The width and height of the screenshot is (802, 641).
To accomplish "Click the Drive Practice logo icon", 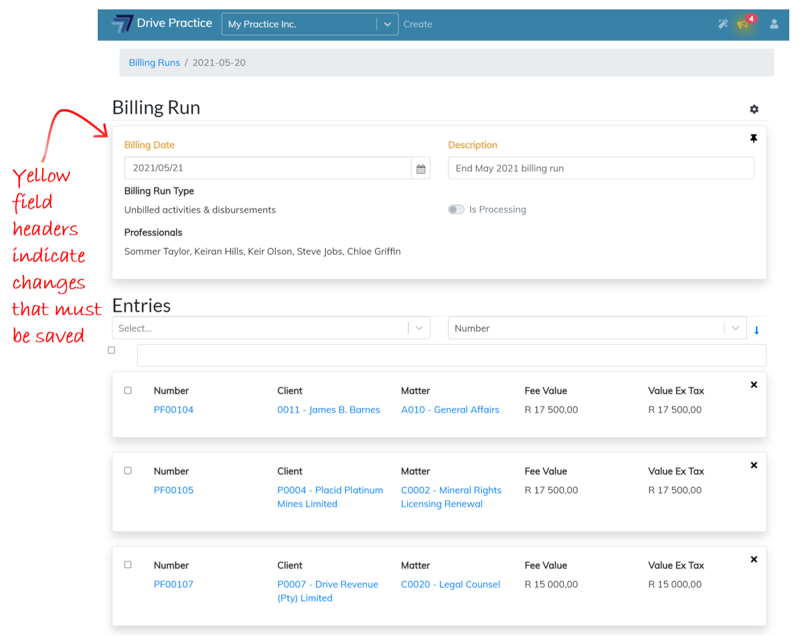I will pos(123,24).
